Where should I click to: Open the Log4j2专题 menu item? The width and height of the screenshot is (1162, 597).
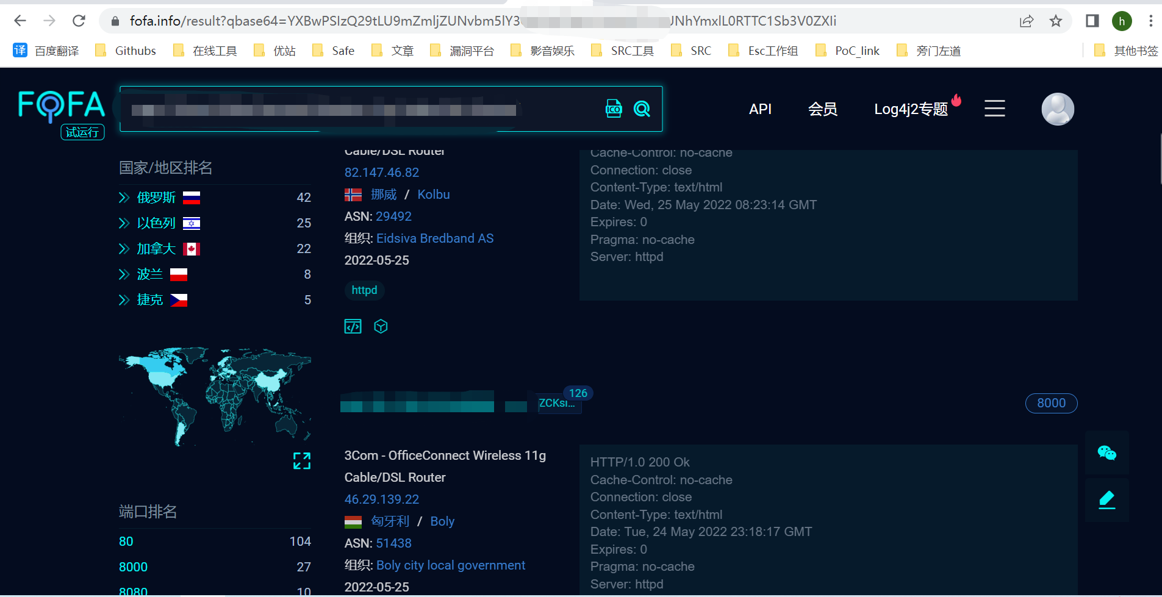click(x=911, y=109)
